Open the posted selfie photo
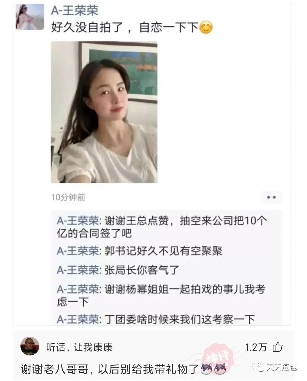This screenshot has width=307, height=381. coord(104,112)
